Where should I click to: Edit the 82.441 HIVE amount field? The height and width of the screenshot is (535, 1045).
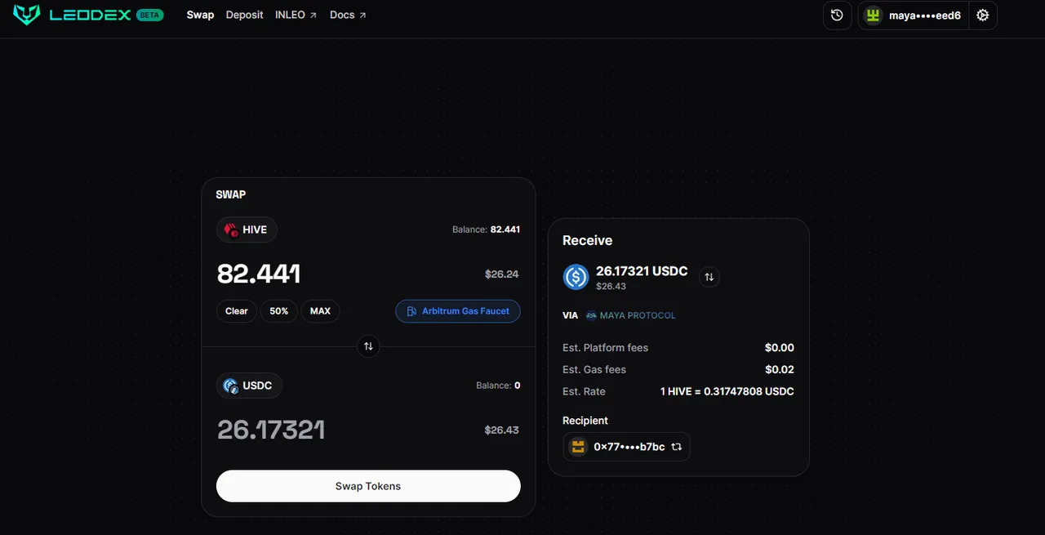click(x=259, y=274)
